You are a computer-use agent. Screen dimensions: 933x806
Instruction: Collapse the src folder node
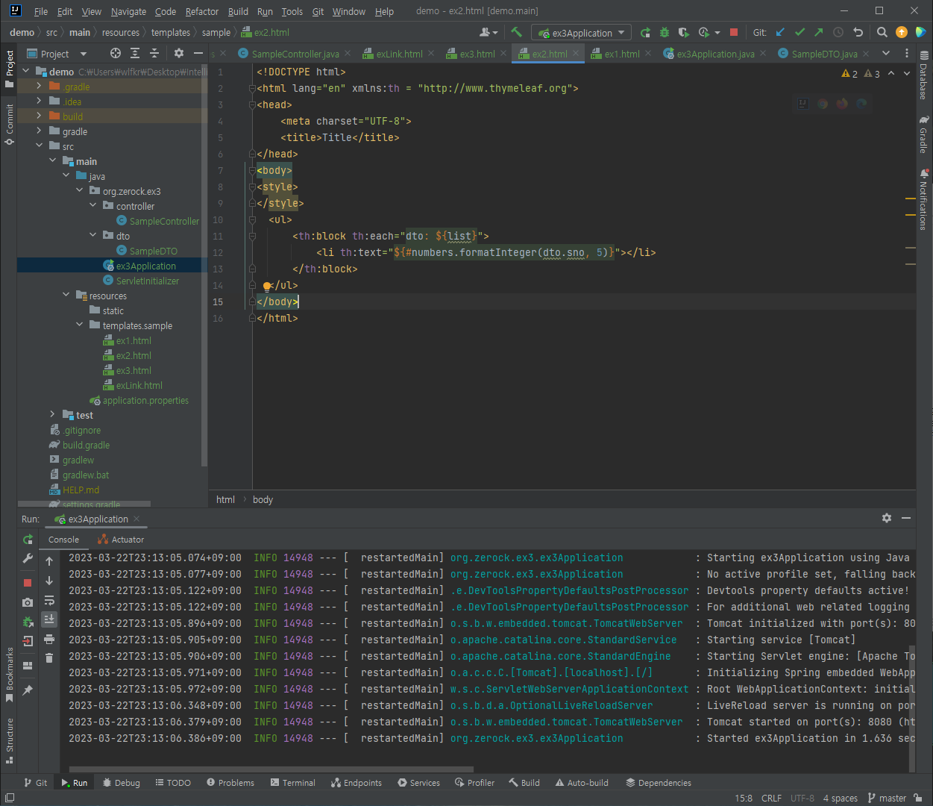(x=39, y=146)
